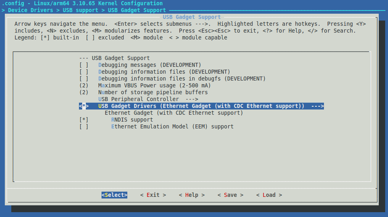Image resolution: width=388 pixels, height=217 pixels.
Task: Click the USB Gadget Support dialog title
Action: pyautogui.click(x=191, y=17)
